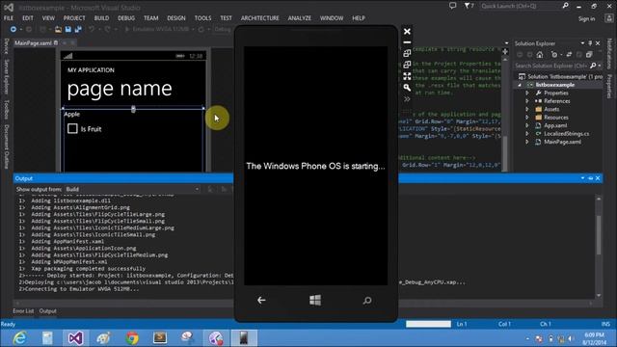The width and height of the screenshot is (617, 347).
Task: Select the Output bottom tab
Action: [48, 311]
